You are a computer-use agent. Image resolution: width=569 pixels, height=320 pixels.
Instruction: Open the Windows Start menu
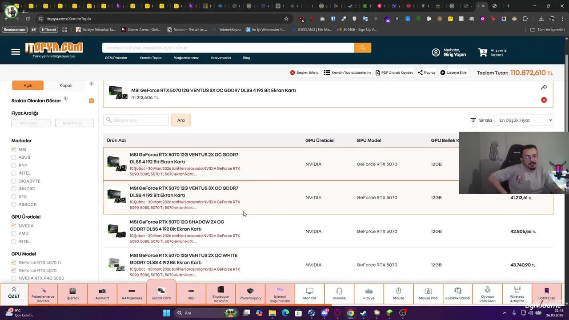click(167, 313)
